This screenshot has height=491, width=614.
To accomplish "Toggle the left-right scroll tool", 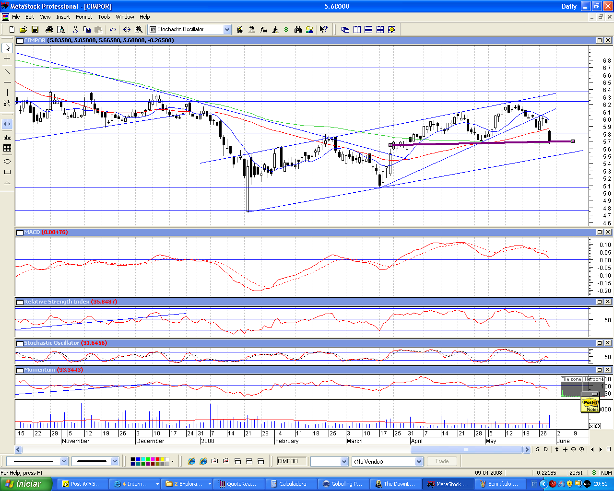I will point(7,124).
